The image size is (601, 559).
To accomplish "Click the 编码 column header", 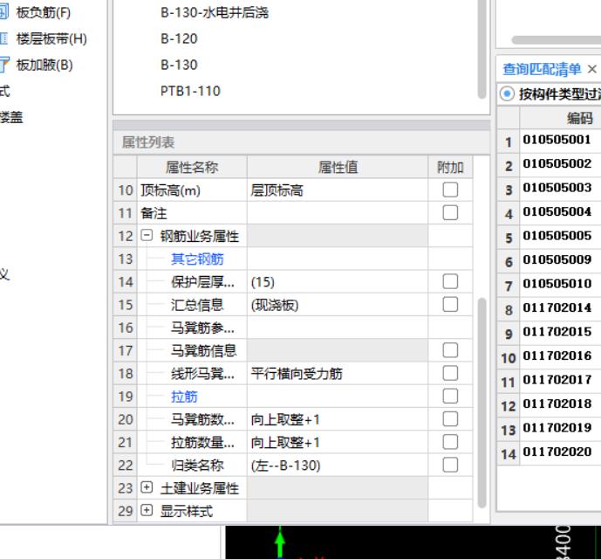I will [x=579, y=118].
